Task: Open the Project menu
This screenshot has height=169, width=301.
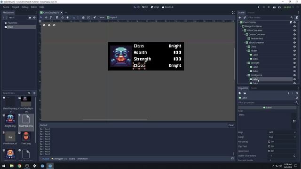Action: click(x=16, y=7)
